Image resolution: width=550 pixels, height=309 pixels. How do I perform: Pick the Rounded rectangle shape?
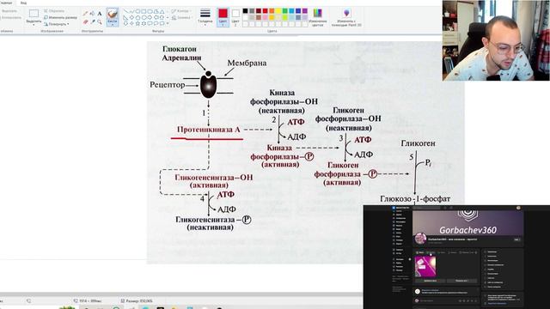point(150,11)
